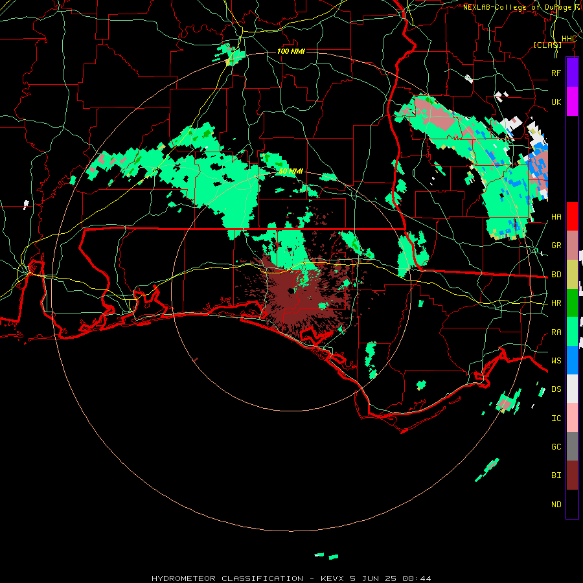The width and height of the screenshot is (583, 583).
Task: Click the red HA legend color swatch
Action: click(x=572, y=216)
